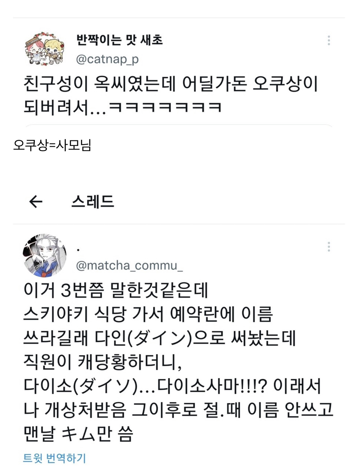This screenshot has height=472, width=358.
Task: Open matcha_commu_'s profile avatar
Action: pyautogui.click(x=45, y=256)
